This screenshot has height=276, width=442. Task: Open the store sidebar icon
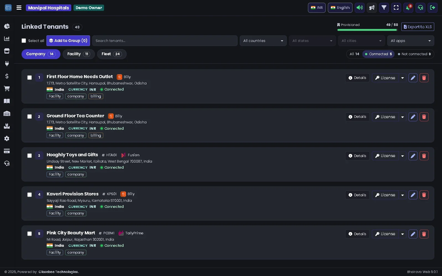pos(7,51)
